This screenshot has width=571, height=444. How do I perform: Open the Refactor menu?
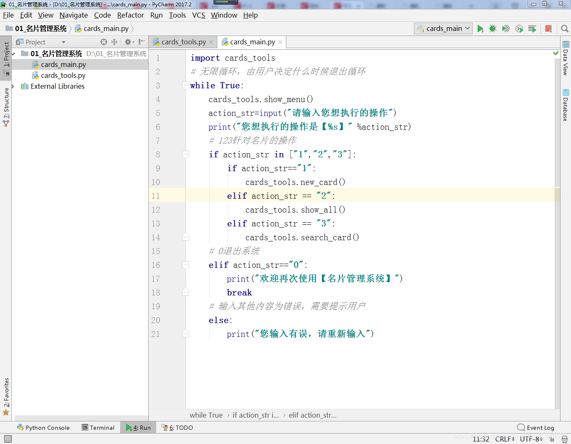131,15
